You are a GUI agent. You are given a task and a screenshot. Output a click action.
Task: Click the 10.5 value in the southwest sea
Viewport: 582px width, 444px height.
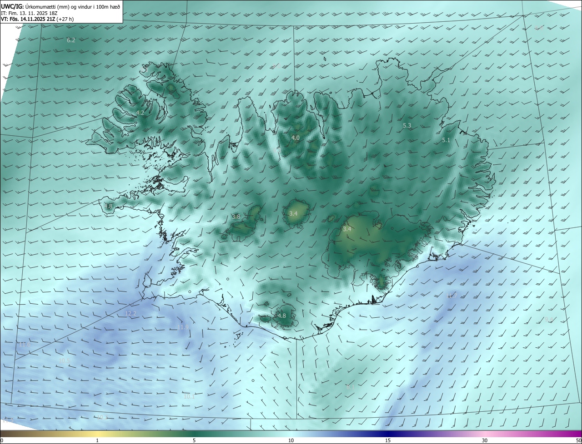click(65, 361)
